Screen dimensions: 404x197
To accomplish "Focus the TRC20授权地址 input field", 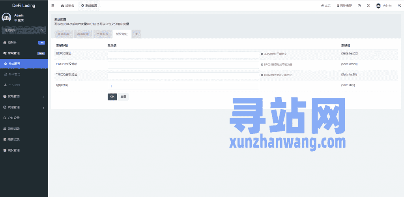I will click(x=183, y=76).
